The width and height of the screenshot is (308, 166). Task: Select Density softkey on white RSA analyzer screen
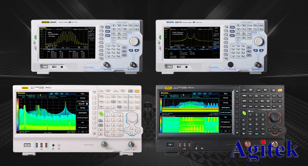point(83,108)
